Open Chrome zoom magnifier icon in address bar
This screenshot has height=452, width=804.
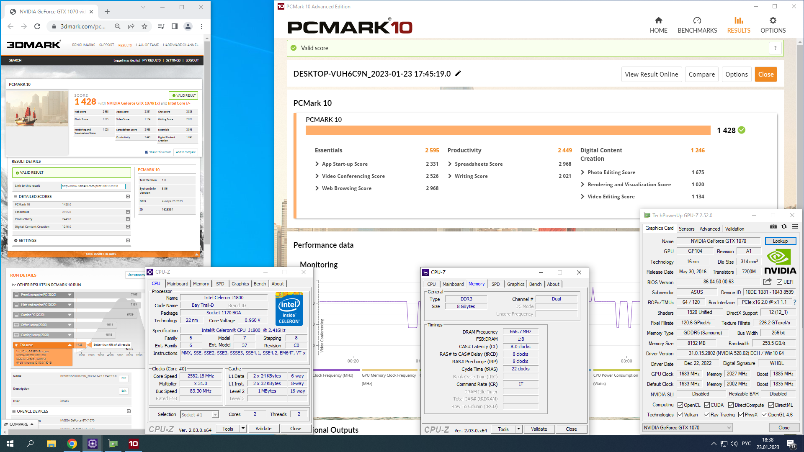click(118, 26)
